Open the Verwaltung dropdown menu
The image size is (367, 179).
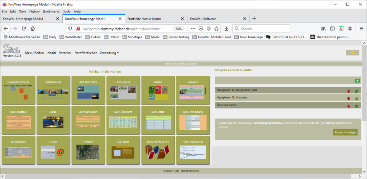[109, 53]
